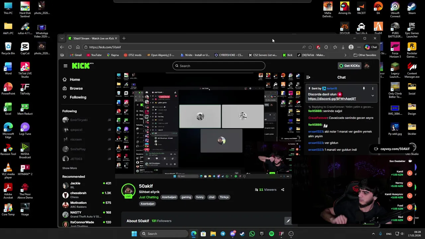Expand the pinned message chevron
The width and height of the screenshot is (425, 239).
point(373,96)
